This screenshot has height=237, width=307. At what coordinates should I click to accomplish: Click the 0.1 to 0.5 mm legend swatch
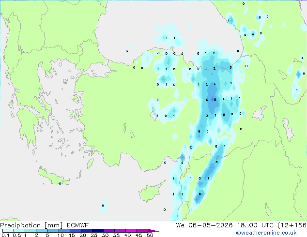(8, 231)
